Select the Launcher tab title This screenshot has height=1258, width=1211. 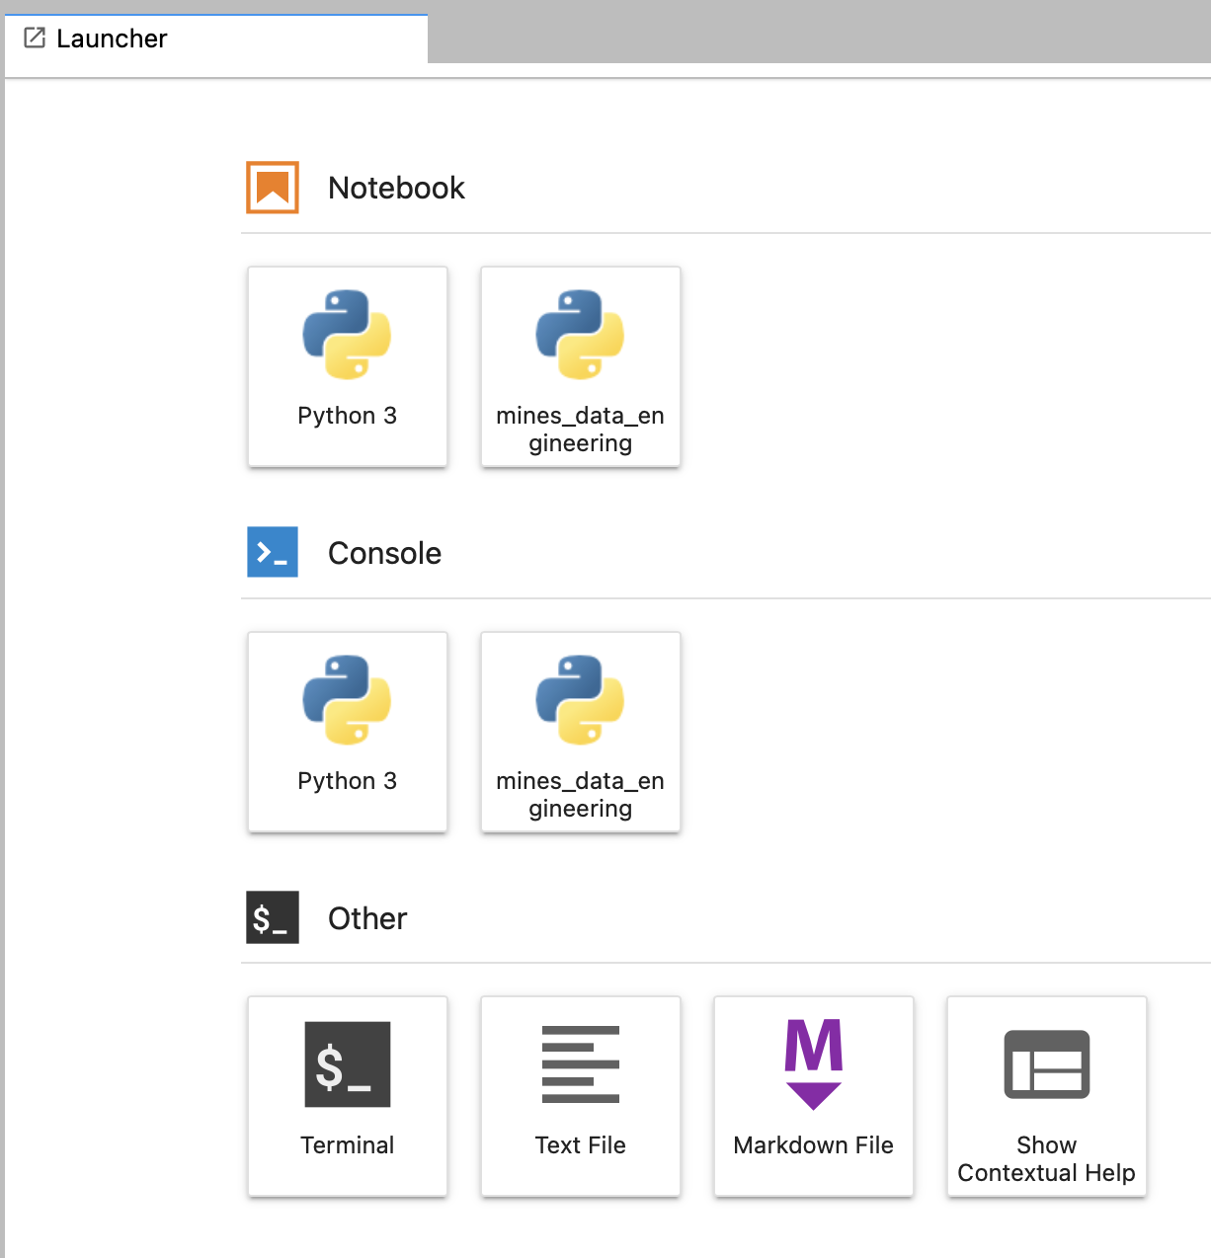coord(112,39)
